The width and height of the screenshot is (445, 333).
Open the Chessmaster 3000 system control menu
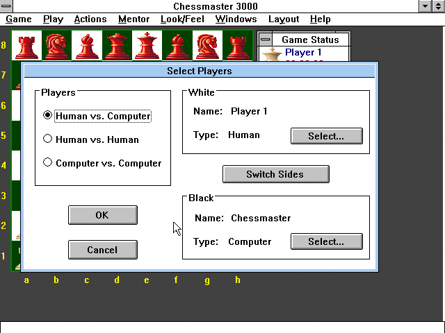6,6
